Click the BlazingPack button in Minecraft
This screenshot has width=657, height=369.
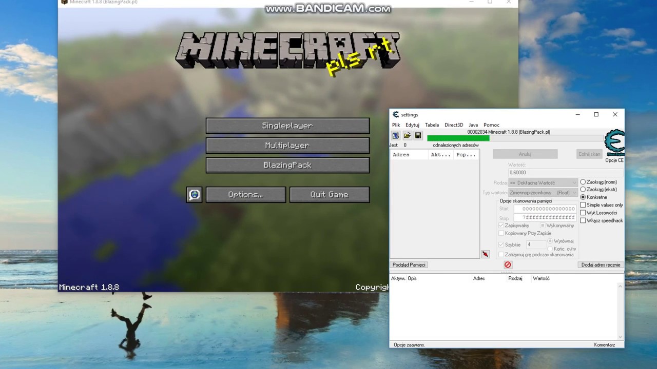click(287, 165)
